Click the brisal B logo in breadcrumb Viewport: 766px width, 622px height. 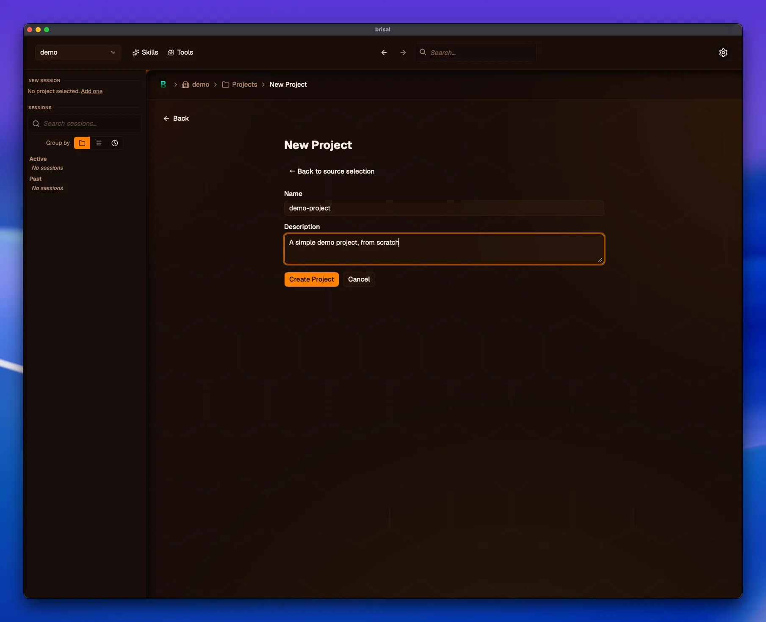click(163, 84)
